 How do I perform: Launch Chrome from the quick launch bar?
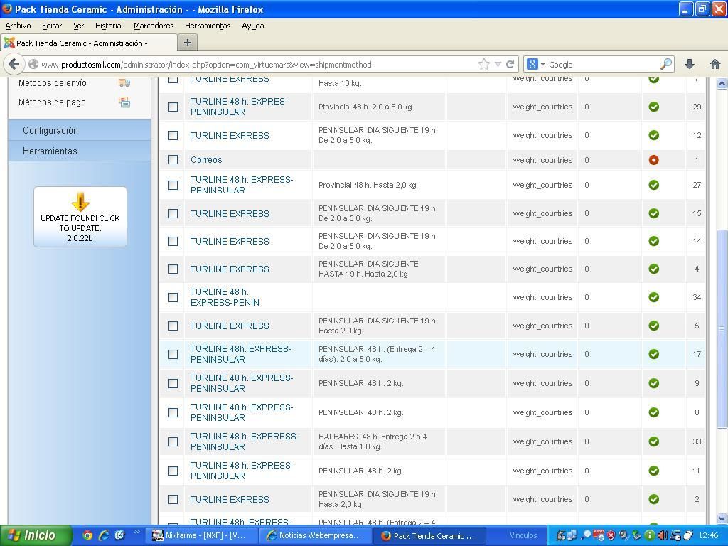[x=87, y=535]
